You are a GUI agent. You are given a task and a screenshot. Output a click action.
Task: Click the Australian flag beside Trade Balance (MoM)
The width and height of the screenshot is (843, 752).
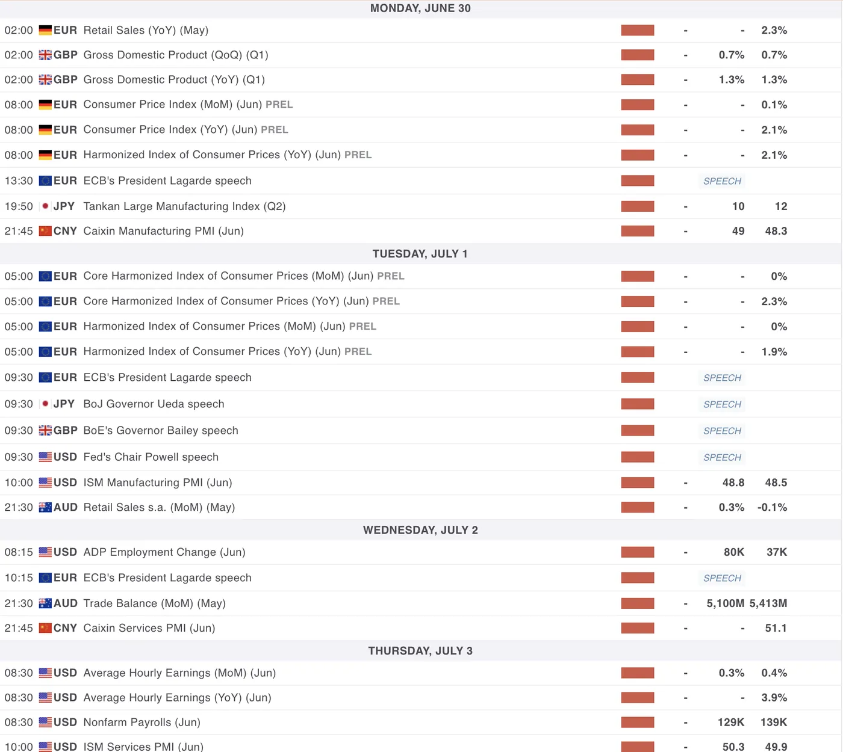pos(45,603)
